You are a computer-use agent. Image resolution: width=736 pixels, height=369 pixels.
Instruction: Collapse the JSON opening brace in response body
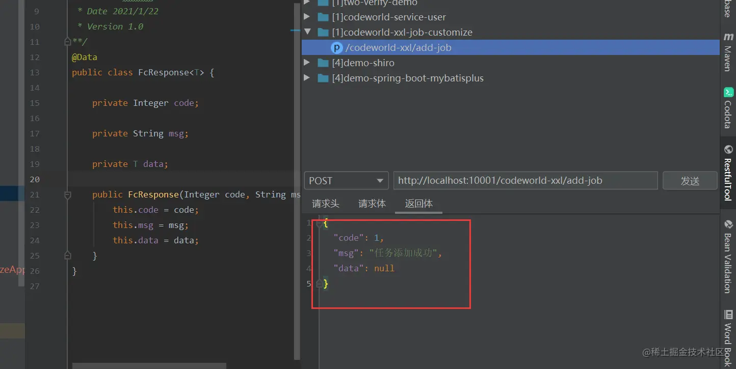320,223
